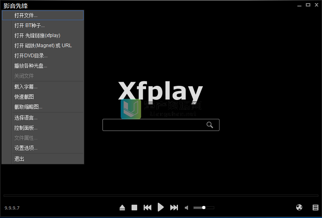This screenshot has height=218, width=322.
Task: Open 控制面板... from menu
Action: (43, 128)
